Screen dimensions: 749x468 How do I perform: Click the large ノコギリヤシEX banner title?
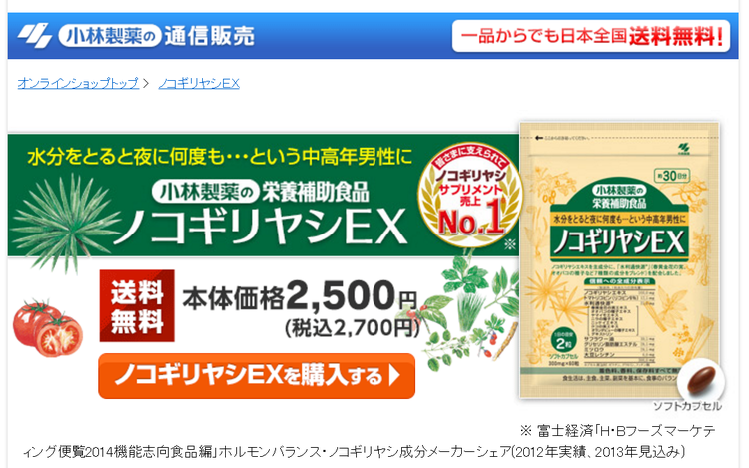263,228
